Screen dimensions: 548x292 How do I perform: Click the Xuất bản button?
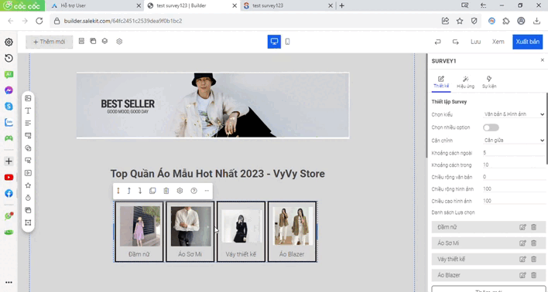527,42
